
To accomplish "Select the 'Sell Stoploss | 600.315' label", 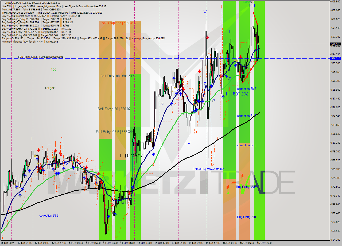I will click(x=119, y=23).
